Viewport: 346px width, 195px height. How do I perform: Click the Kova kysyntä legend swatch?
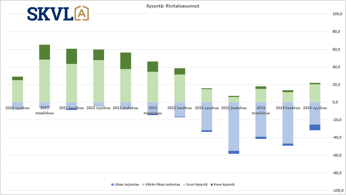pos(211,185)
